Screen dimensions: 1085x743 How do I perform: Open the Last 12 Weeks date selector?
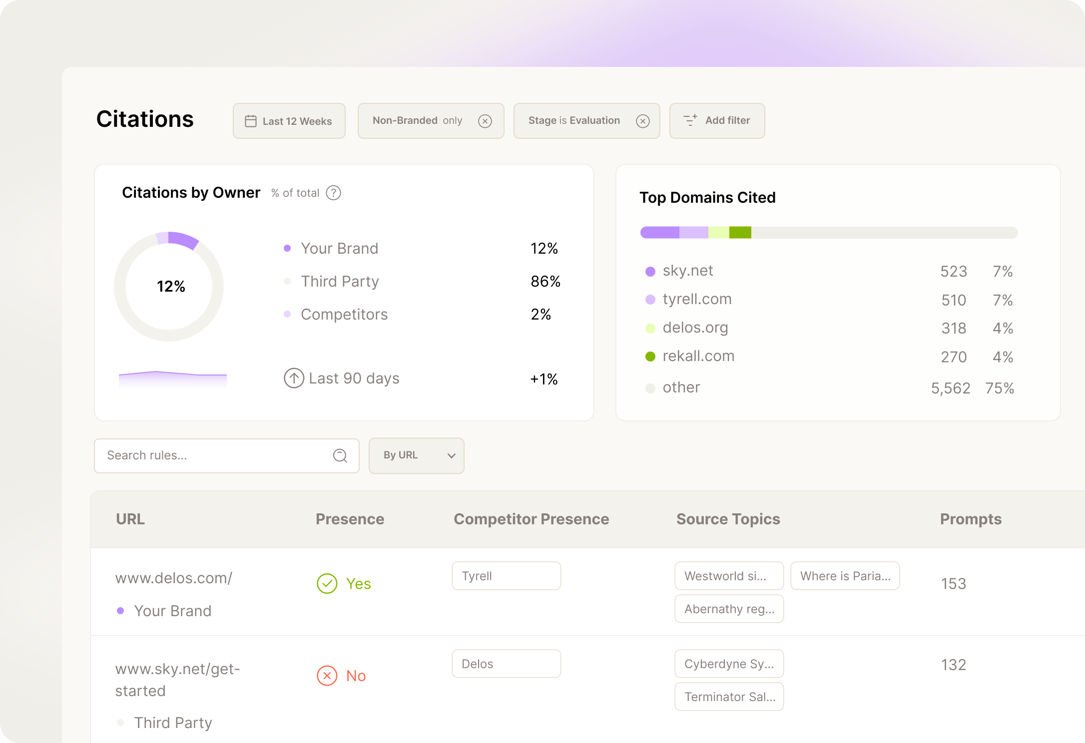(x=289, y=121)
